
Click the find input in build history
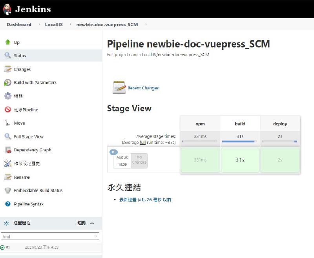tap(47, 236)
